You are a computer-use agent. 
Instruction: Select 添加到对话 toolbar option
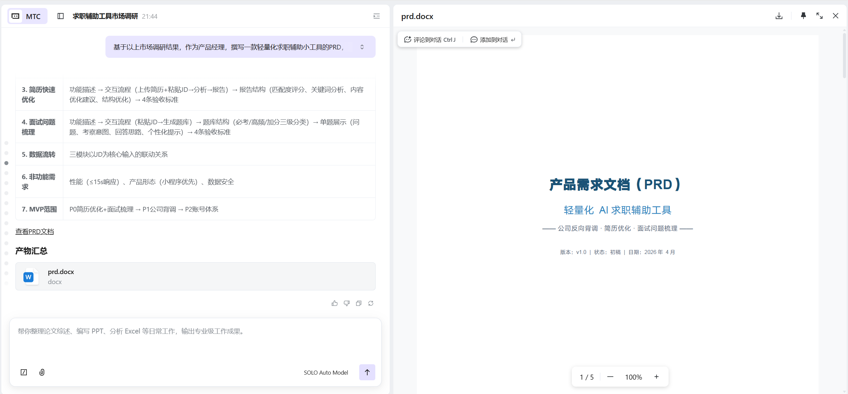tap(493, 40)
